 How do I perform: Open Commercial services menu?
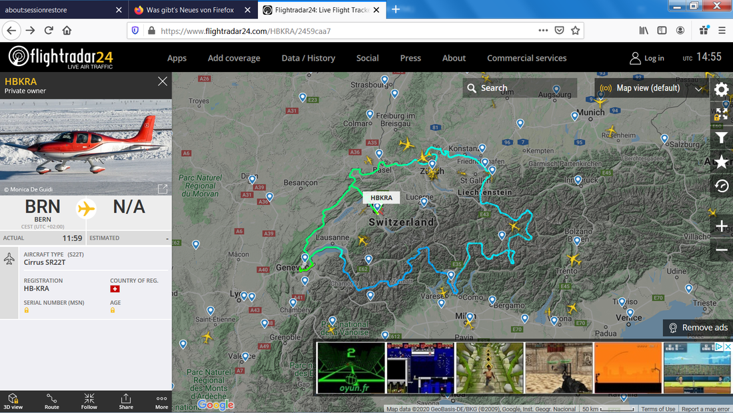click(x=526, y=58)
